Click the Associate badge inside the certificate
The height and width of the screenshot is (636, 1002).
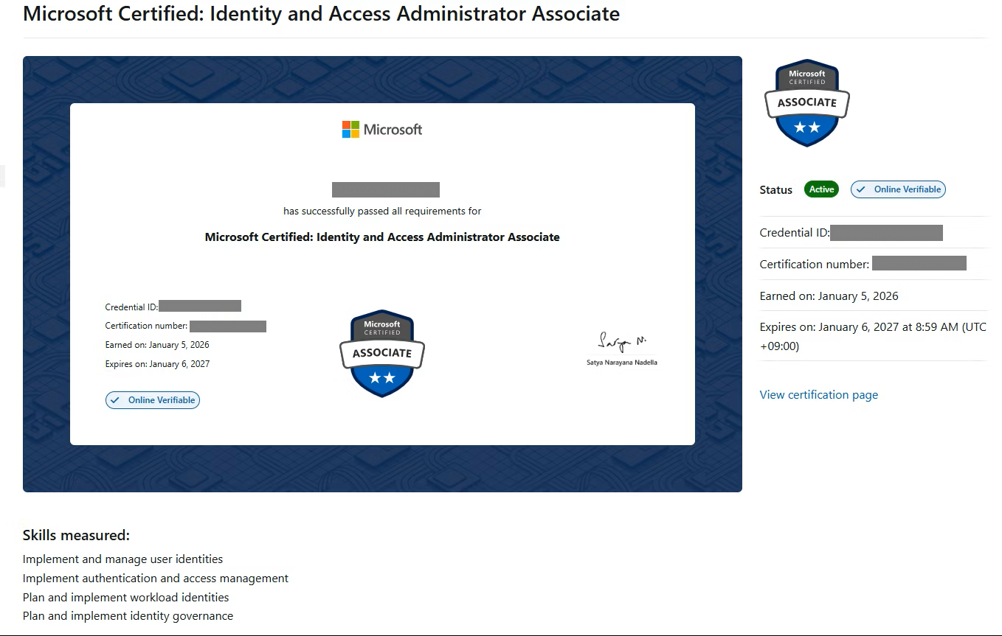coord(382,354)
